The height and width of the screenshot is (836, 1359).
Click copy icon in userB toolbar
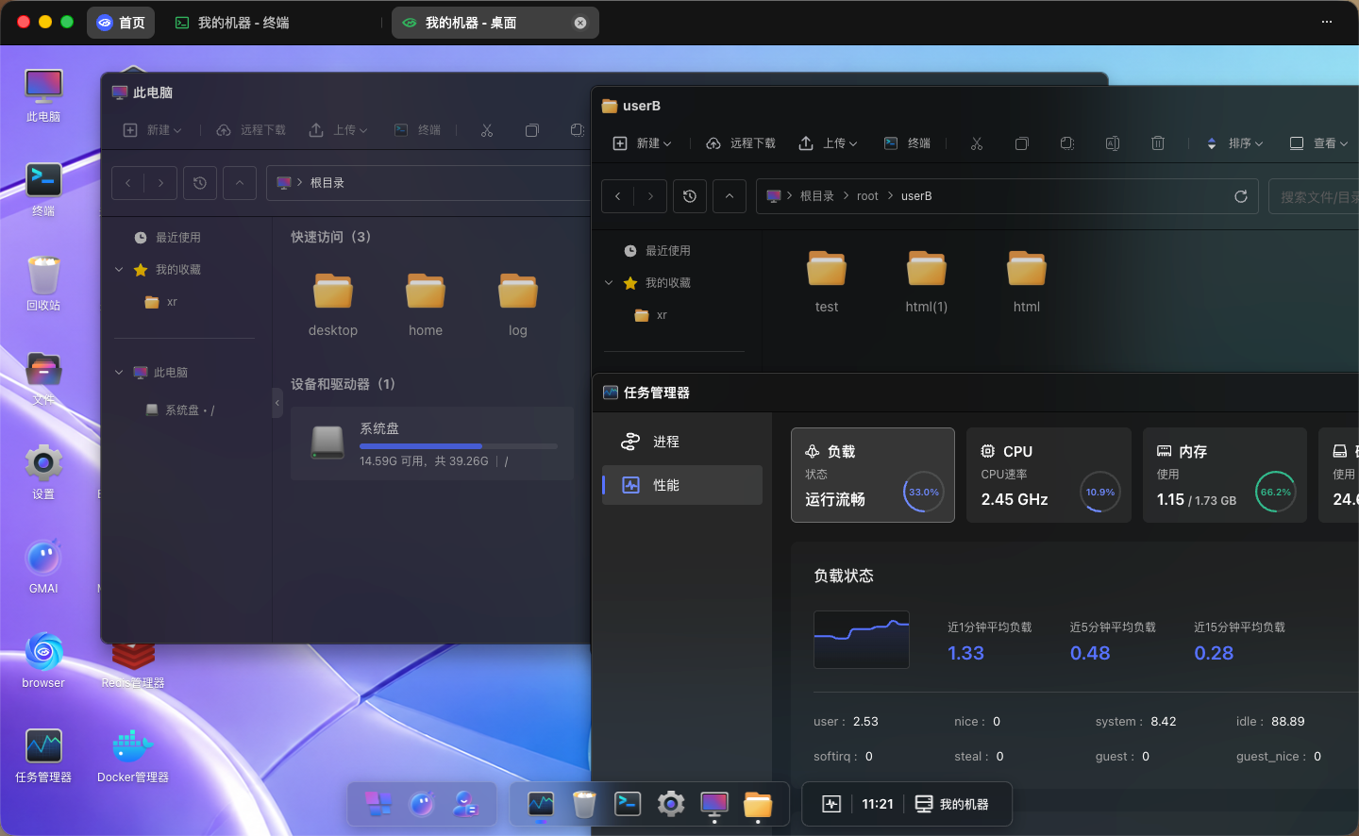pos(1021,143)
